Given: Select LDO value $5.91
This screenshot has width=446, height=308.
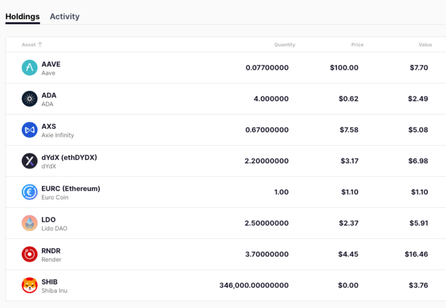Looking at the screenshot, I should [419, 223].
